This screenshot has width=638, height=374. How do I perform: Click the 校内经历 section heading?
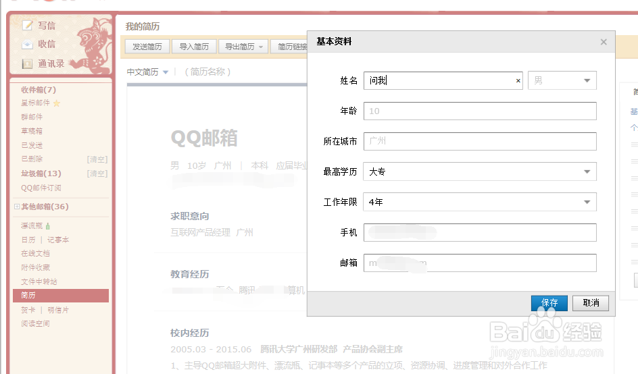190,333
